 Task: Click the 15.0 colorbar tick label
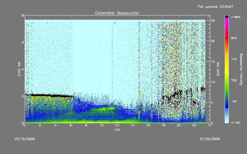point(234,59)
